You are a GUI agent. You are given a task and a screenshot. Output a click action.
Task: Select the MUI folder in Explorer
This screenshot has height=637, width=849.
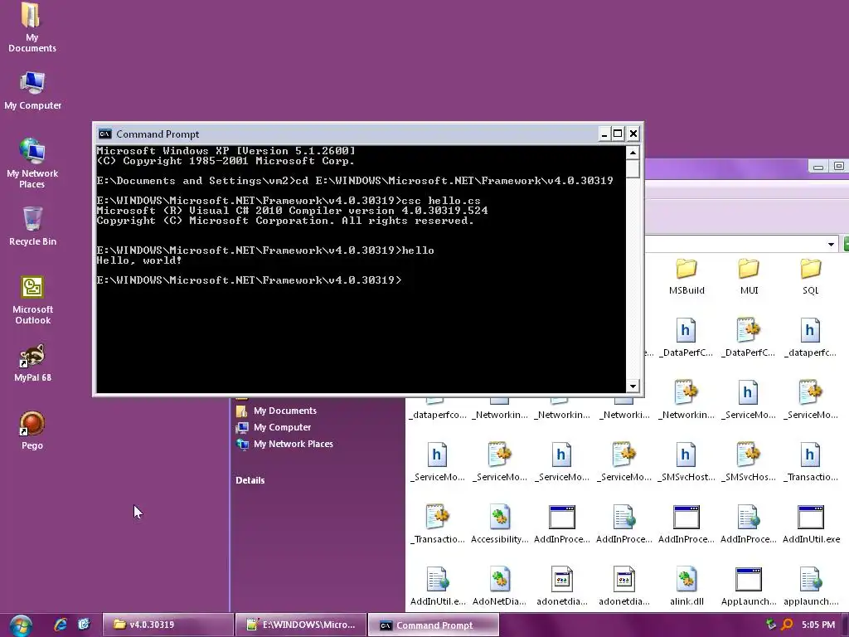[x=749, y=277]
